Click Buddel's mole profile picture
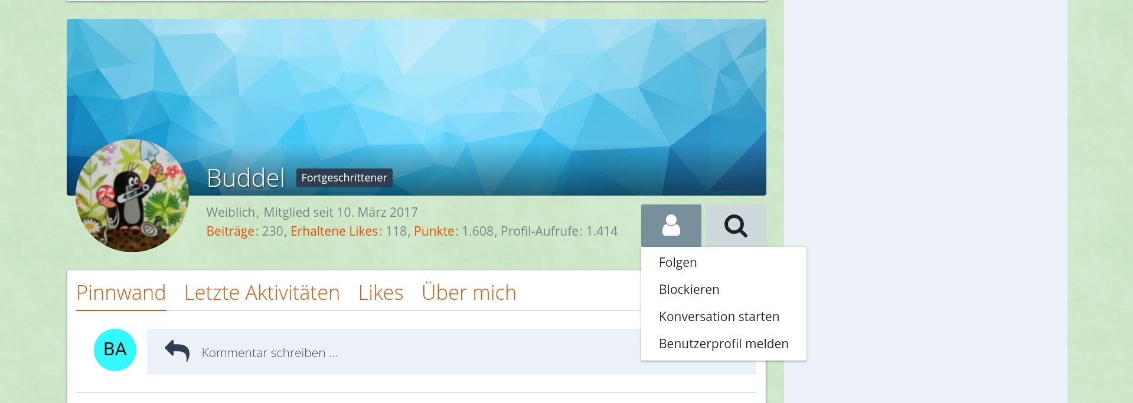 [x=132, y=196]
